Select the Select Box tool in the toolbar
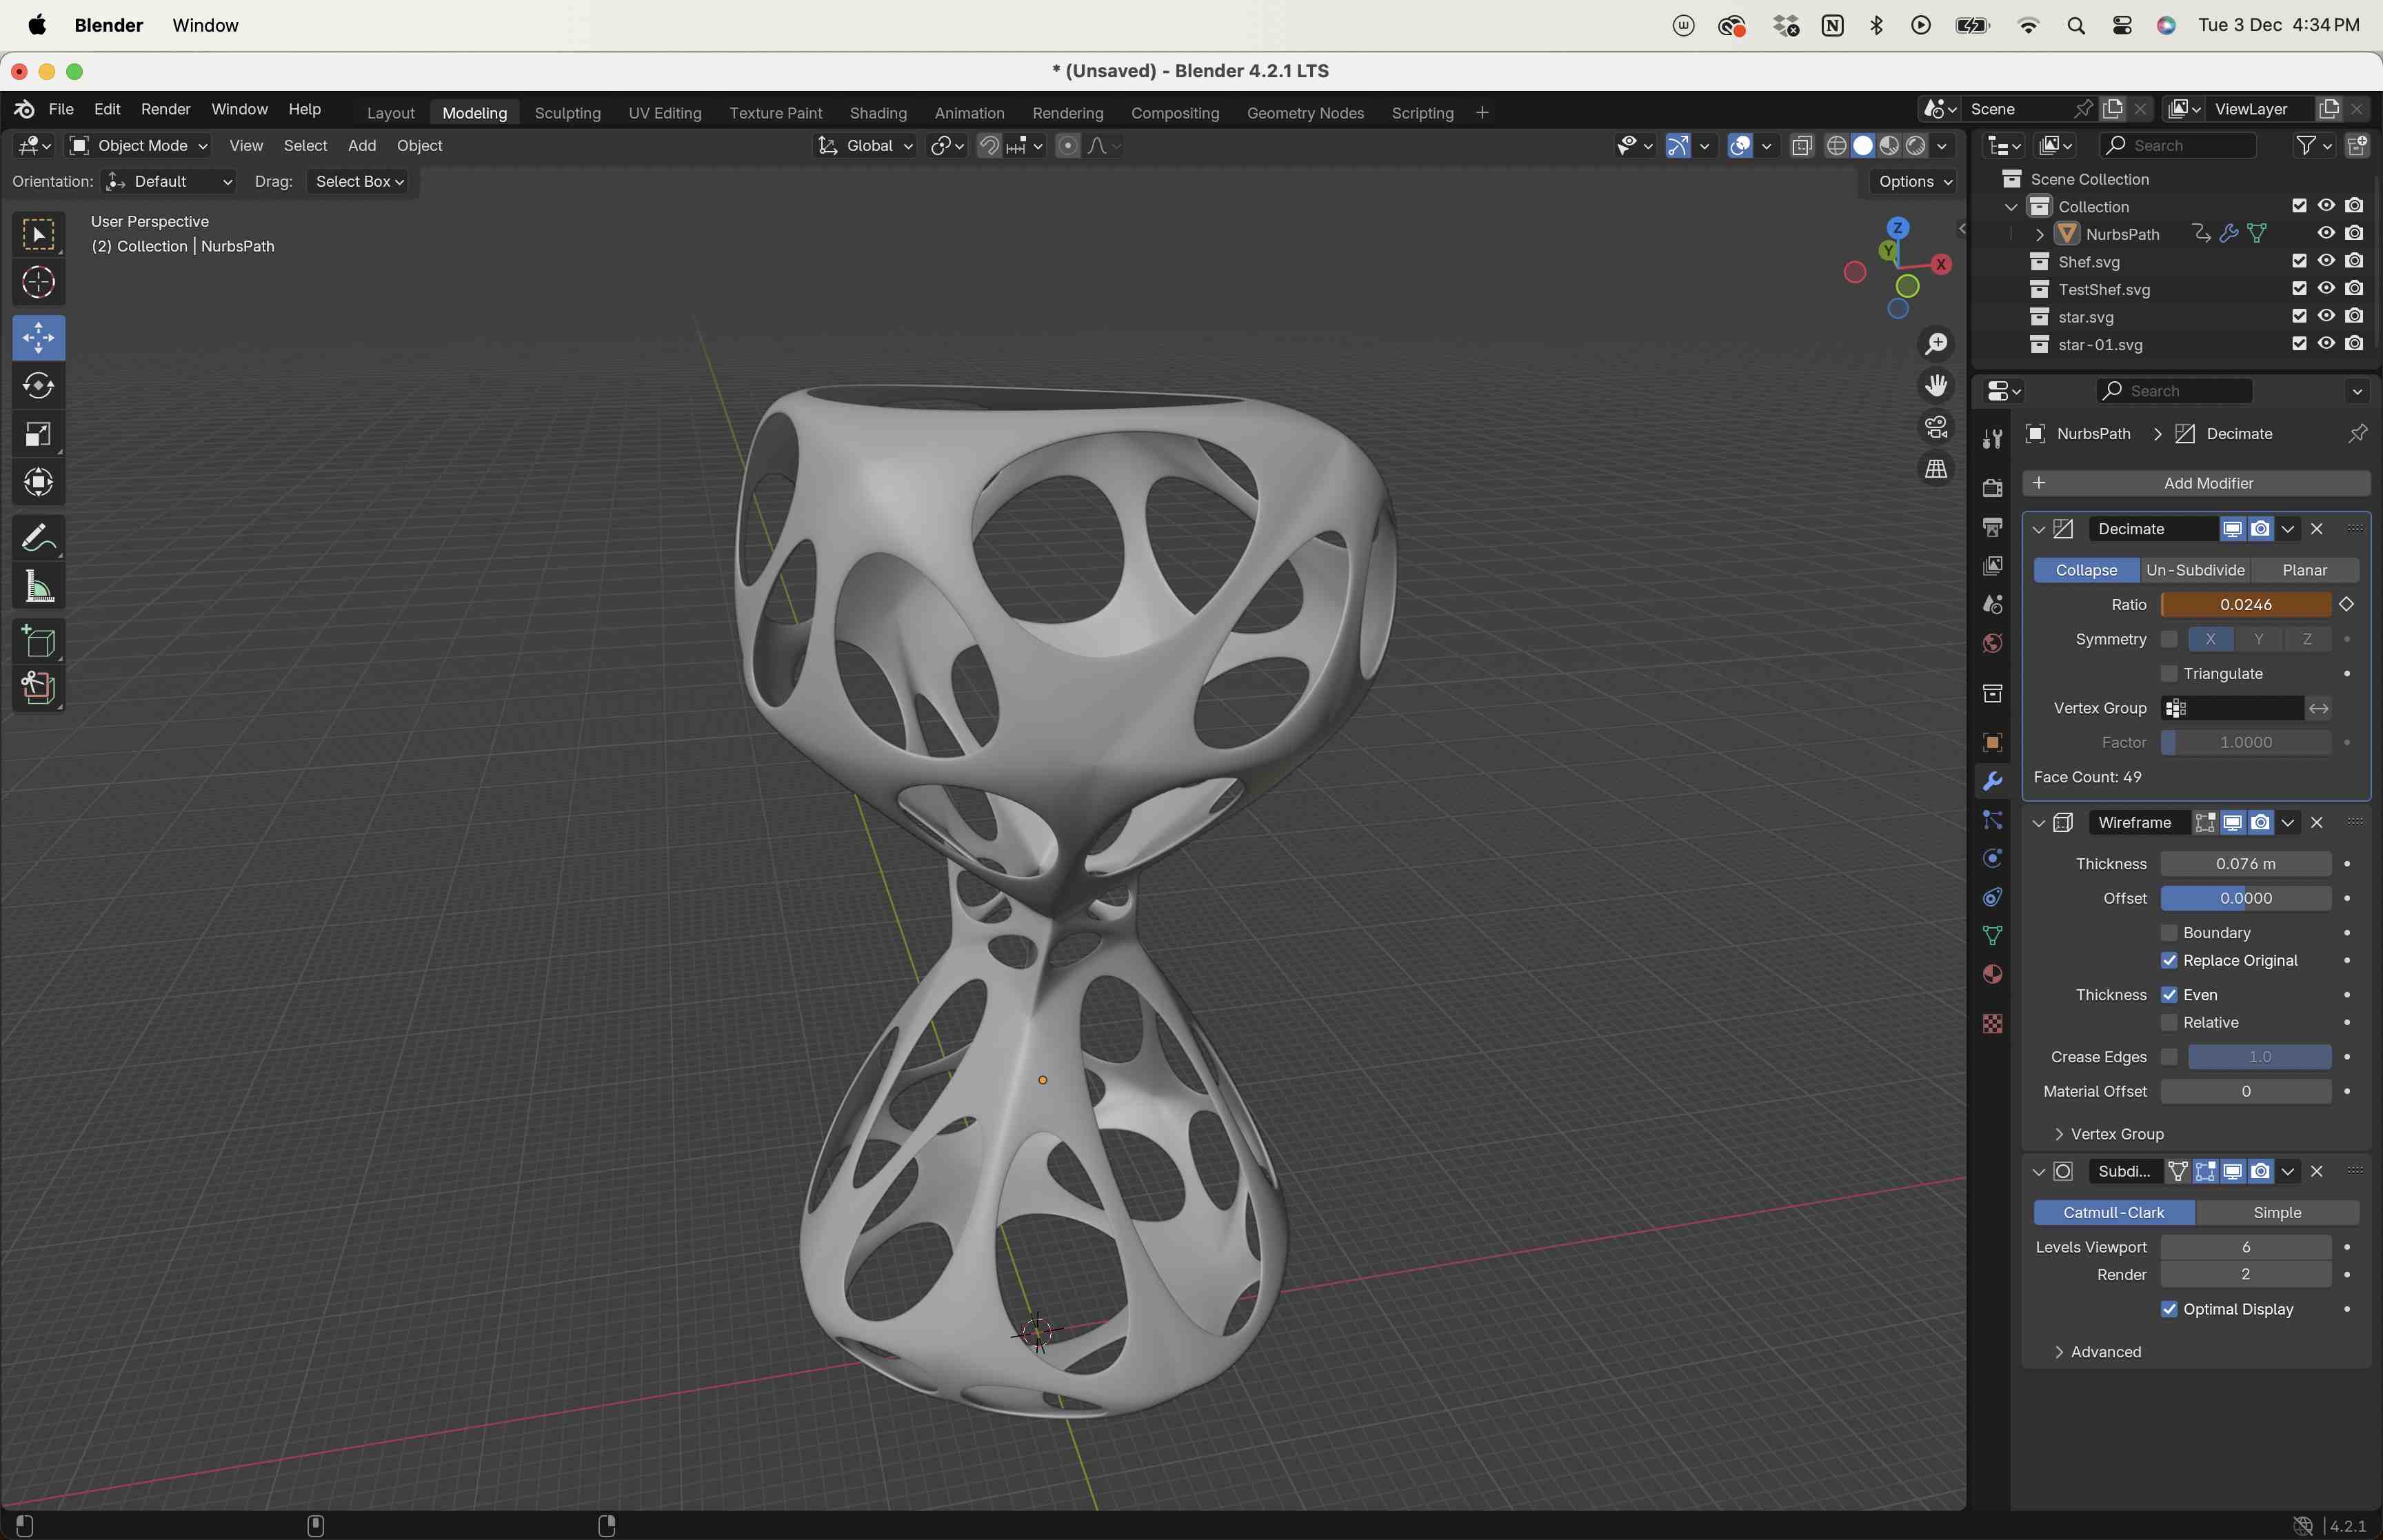 [x=38, y=236]
